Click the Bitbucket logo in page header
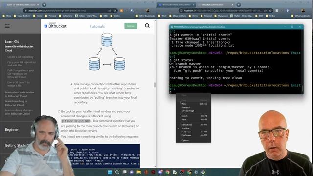 pos(55,26)
